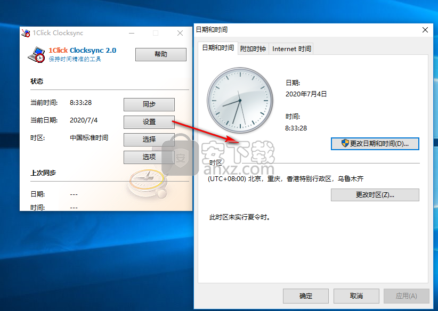Open 选项 in Clocksync

coord(149,157)
